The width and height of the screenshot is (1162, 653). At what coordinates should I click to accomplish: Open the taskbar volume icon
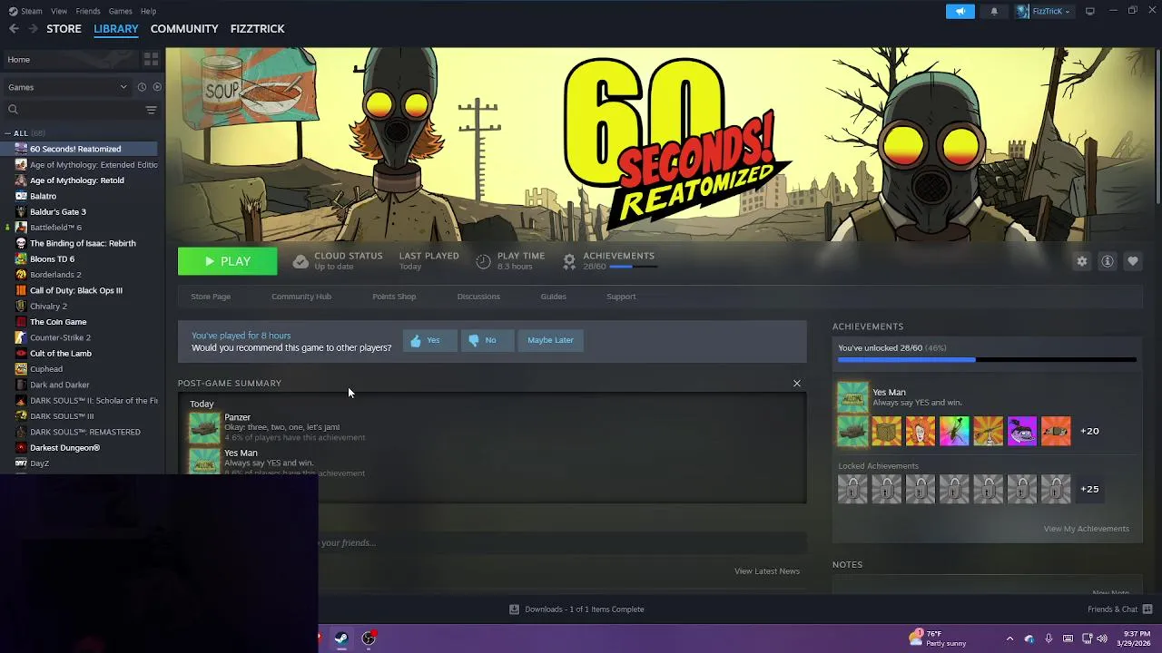pyautogui.click(x=1102, y=638)
